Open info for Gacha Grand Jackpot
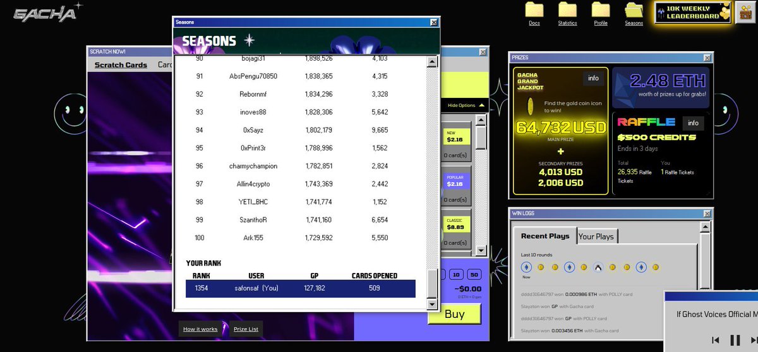Viewport: 758px width, 352px height. [x=593, y=78]
